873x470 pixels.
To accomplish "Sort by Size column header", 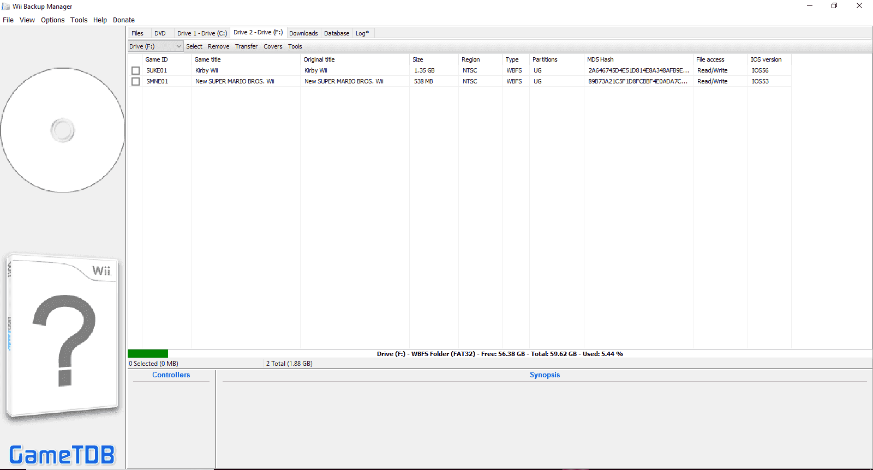I will tap(434, 59).
